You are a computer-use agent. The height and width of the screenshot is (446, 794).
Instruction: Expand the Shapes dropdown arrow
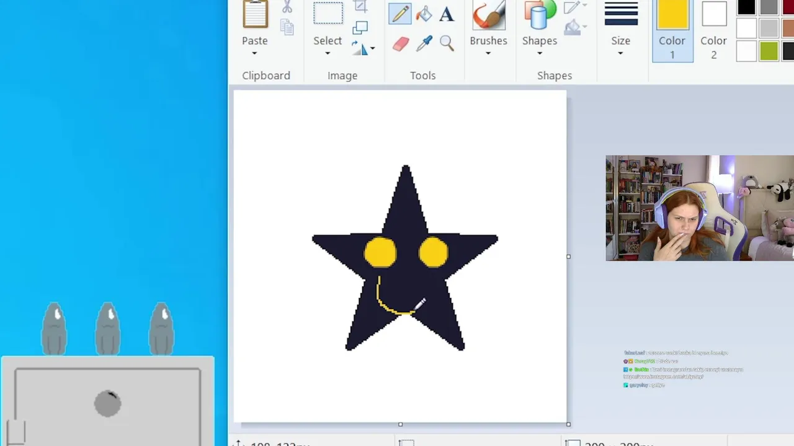coord(540,54)
